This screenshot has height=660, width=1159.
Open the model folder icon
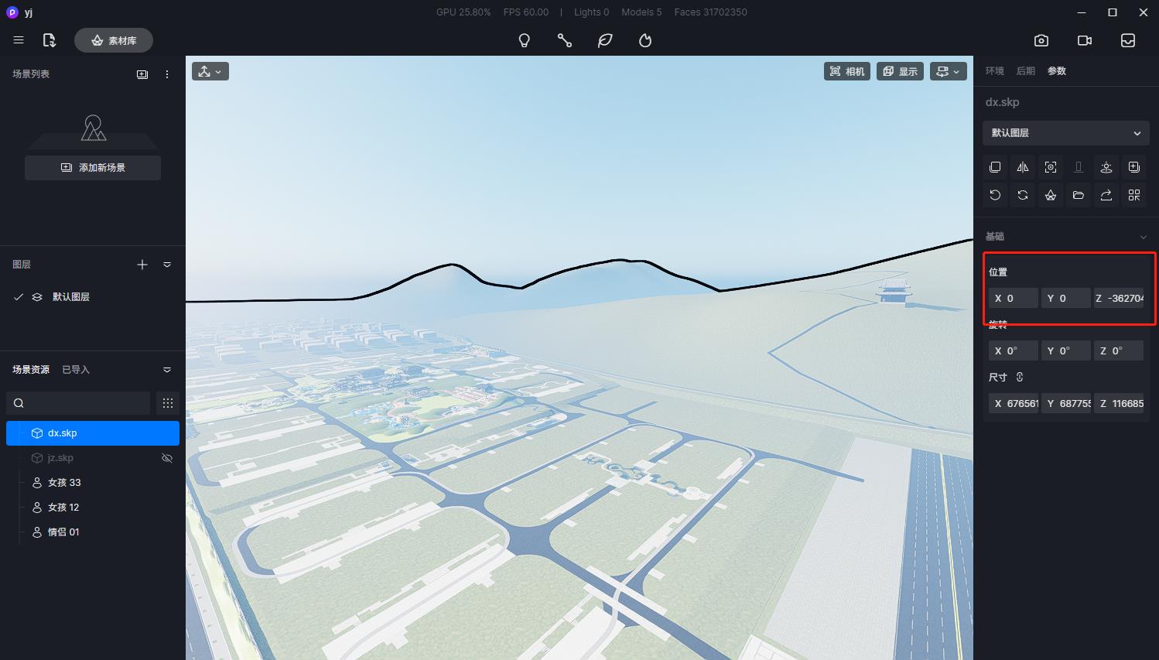coord(1079,195)
